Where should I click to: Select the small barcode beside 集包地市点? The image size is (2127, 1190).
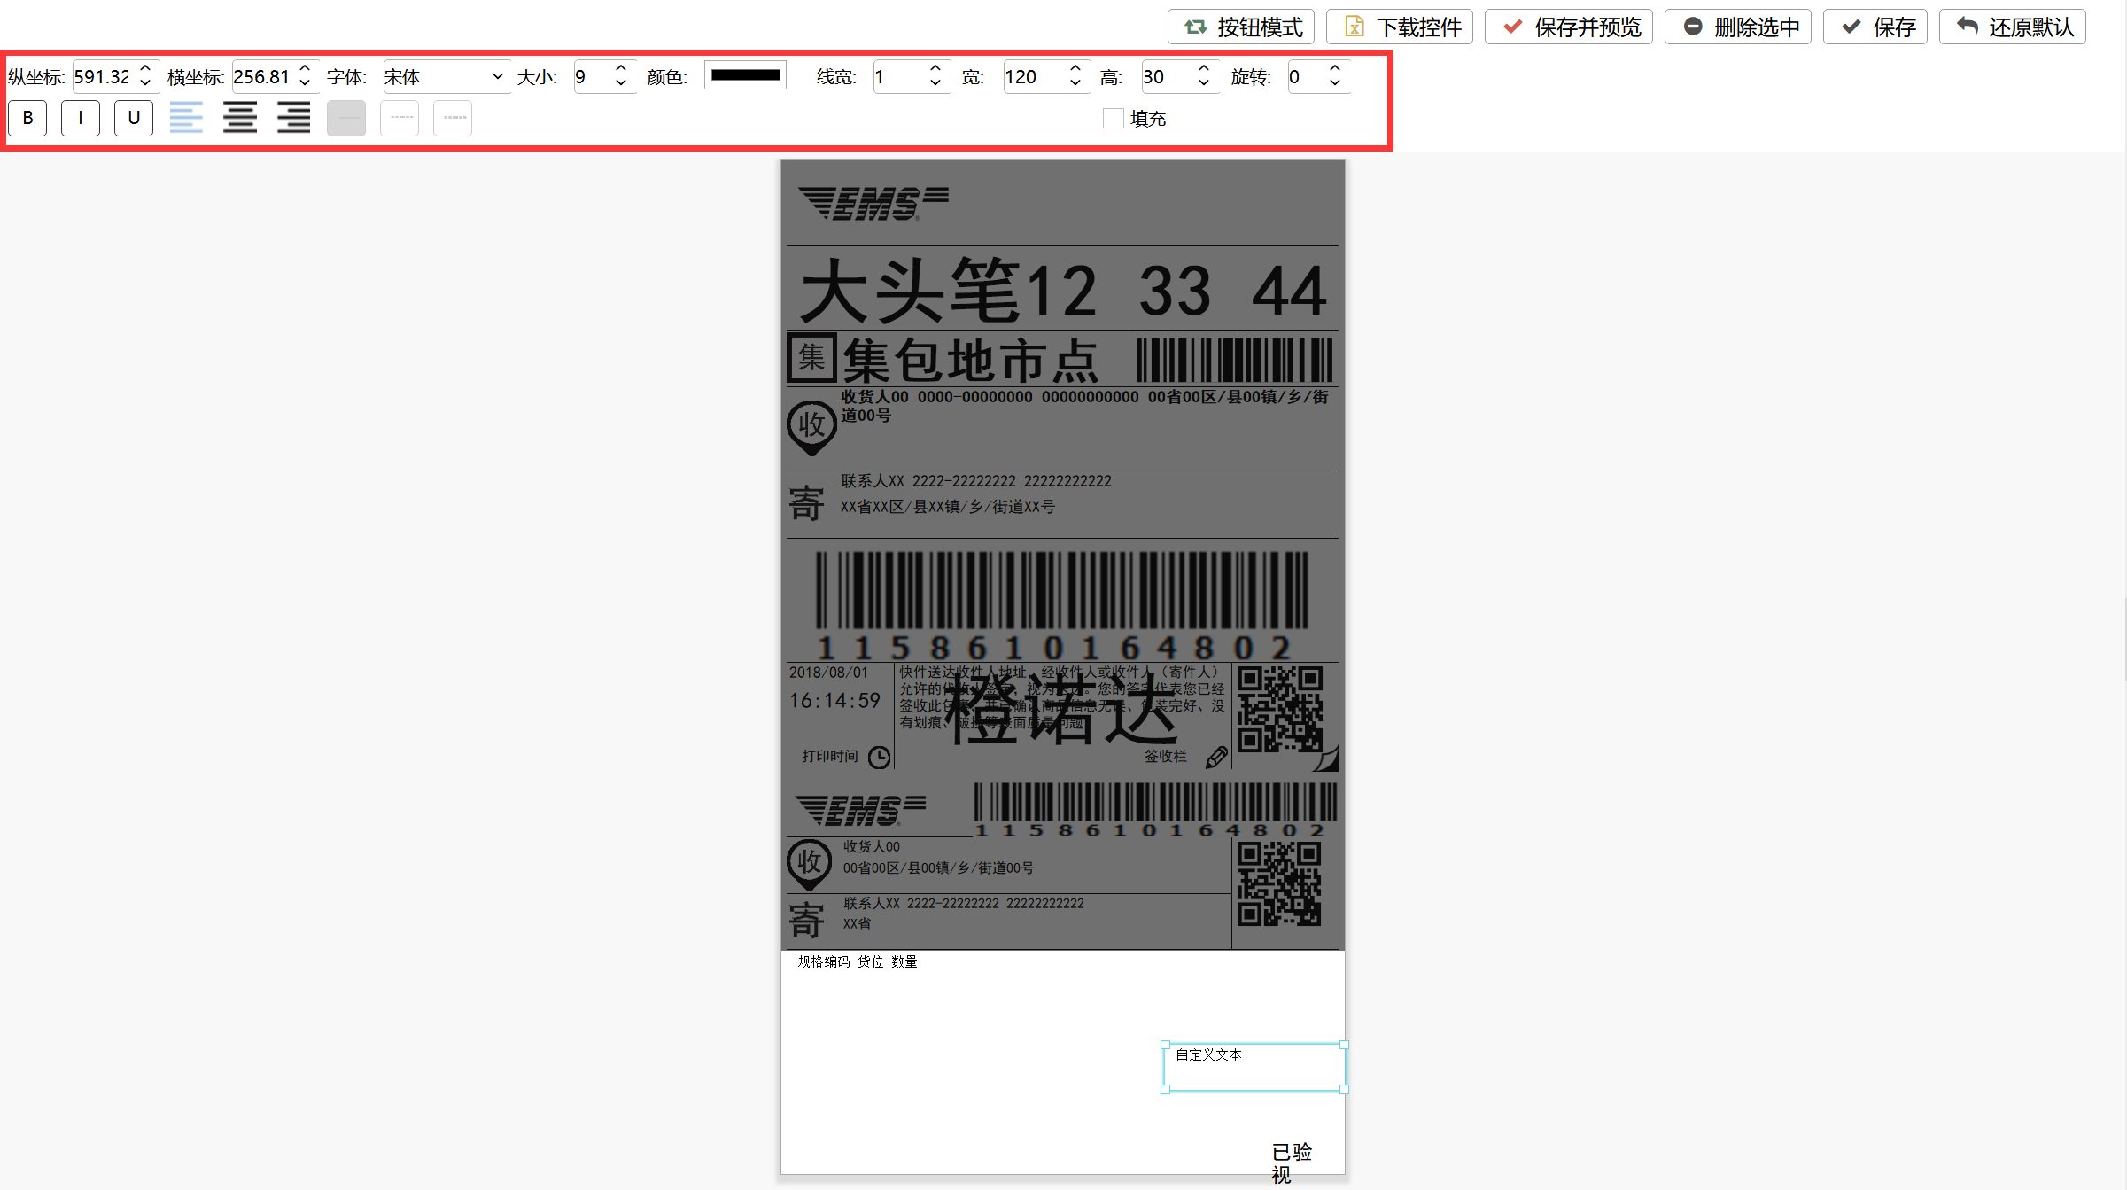coord(1234,360)
